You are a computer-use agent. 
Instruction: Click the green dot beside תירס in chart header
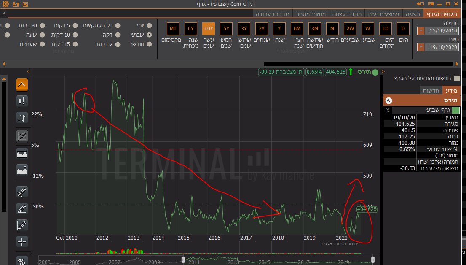click(375, 72)
